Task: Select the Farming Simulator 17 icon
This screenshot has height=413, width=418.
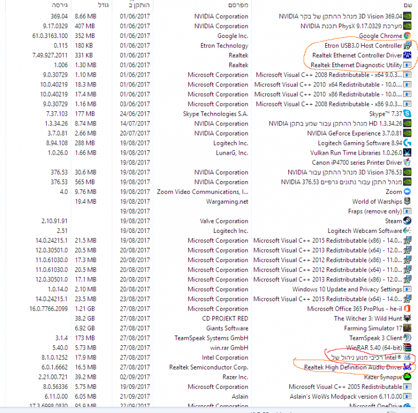Action: [x=407, y=328]
